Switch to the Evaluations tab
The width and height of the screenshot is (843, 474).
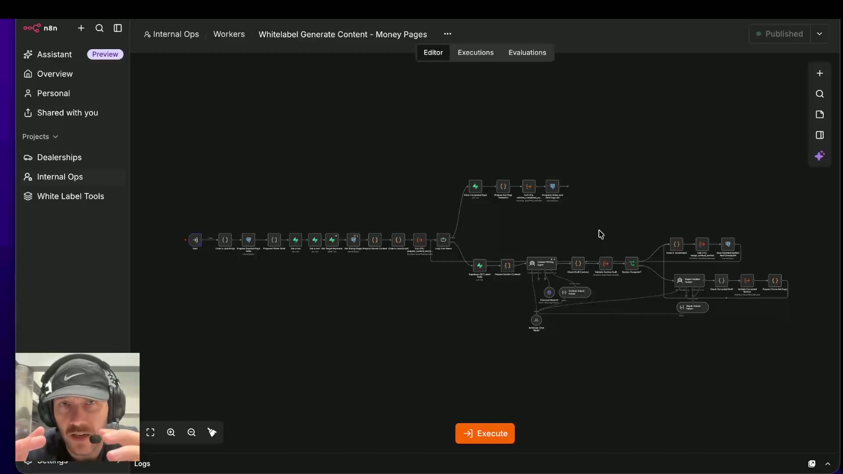click(x=527, y=53)
